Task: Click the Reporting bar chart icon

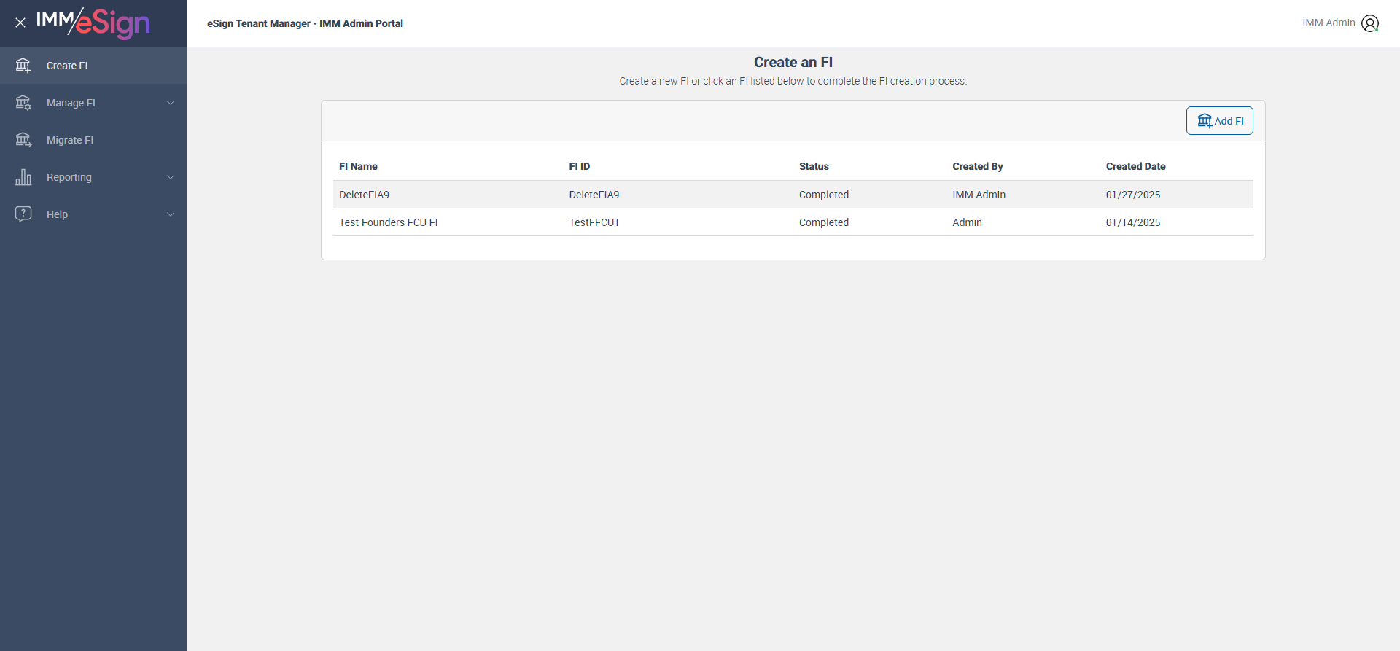Action: [x=23, y=177]
